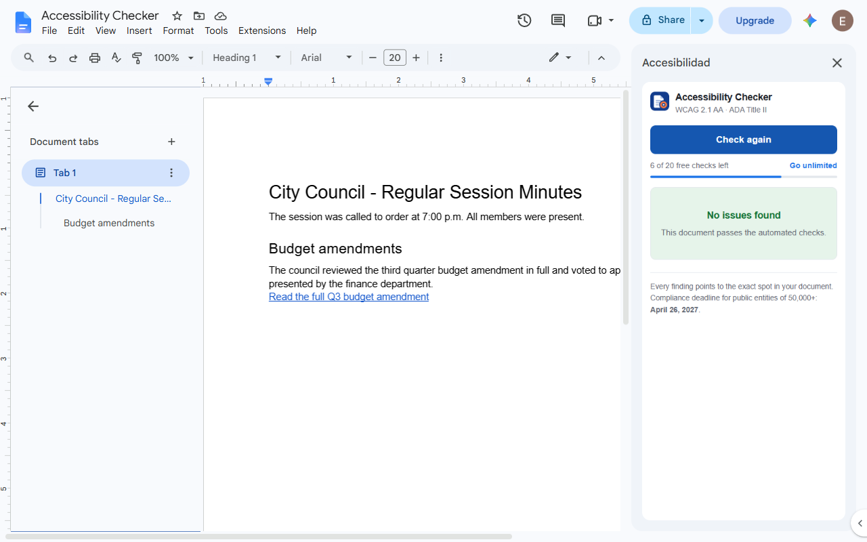This screenshot has height=542, width=867.
Task: Jump to City Council outline heading
Action: 113,199
